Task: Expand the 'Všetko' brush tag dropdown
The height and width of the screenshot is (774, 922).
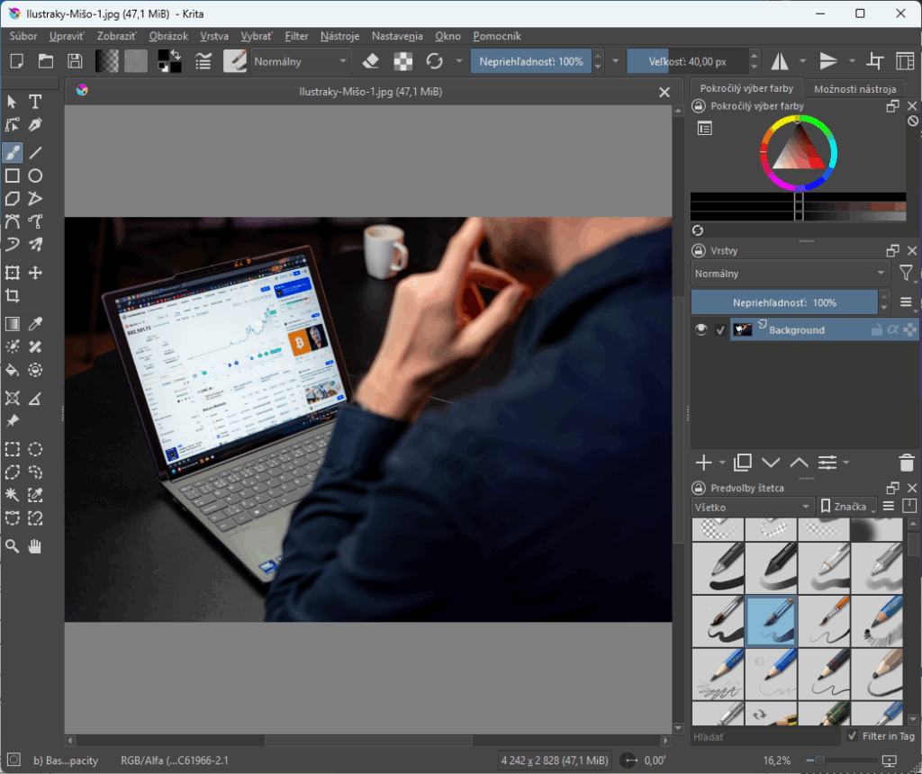Action: click(x=753, y=507)
